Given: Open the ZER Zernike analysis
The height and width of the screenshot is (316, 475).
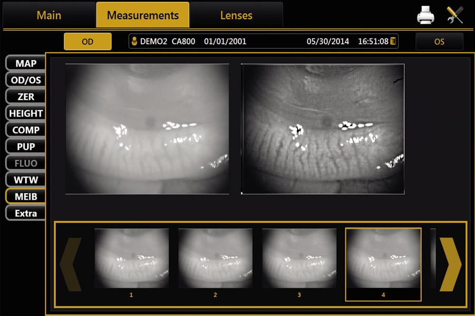Looking at the screenshot, I should 26,97.
